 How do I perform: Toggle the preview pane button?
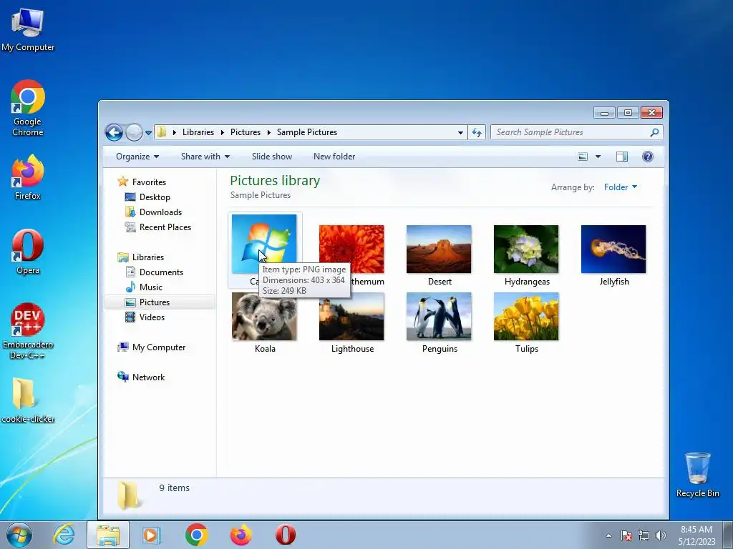point(622,157)
